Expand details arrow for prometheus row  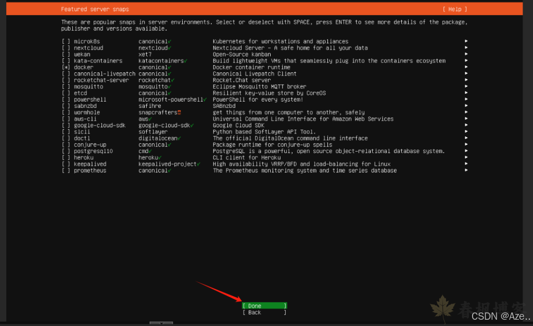(466, 170)
